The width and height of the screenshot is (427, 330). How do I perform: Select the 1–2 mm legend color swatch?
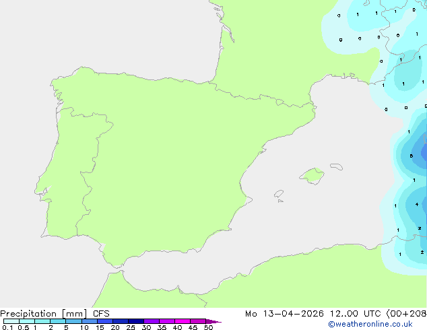point(42,321)
